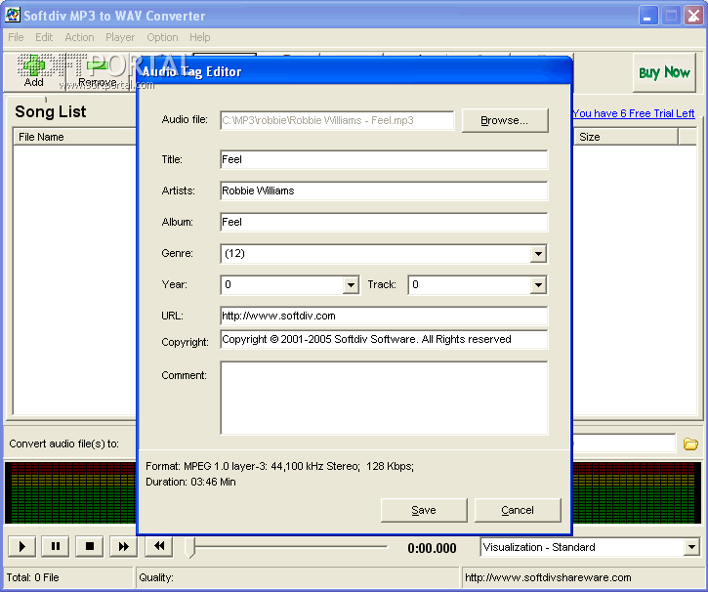Click the Size column header
Viewport: 708px width, 592px height.
pyautogui.click(x=626, y=137)
